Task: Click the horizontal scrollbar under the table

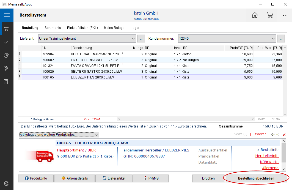Action: click(186, 119)
